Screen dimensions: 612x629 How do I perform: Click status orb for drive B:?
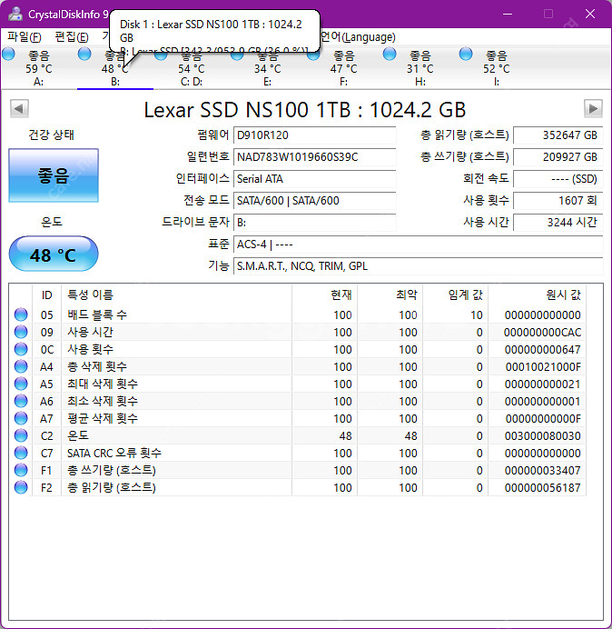click(x=84, y=54)
